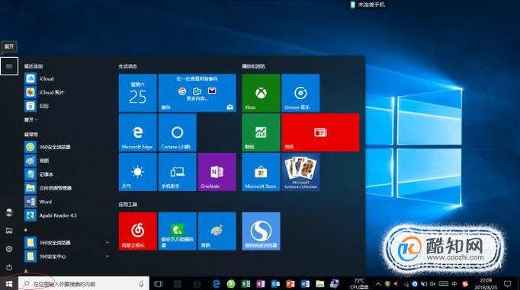Image resolution: width=520 pixels, height=290 pixels.
Task: Open the green 360 browser taskbar icon
Action: coord(231,284)
